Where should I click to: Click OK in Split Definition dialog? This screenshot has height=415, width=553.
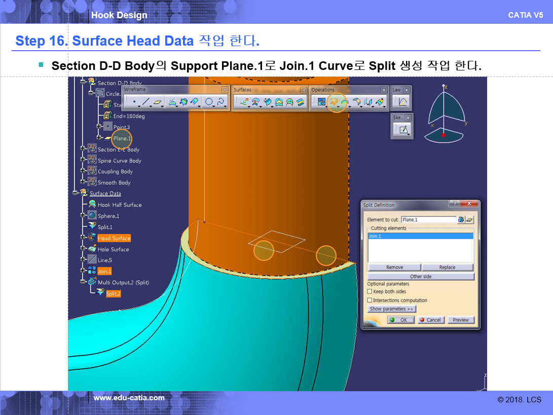coord(400,320)
